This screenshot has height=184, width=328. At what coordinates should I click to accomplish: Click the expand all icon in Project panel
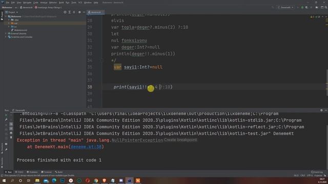pyautogui.click(x=70, y=12)
